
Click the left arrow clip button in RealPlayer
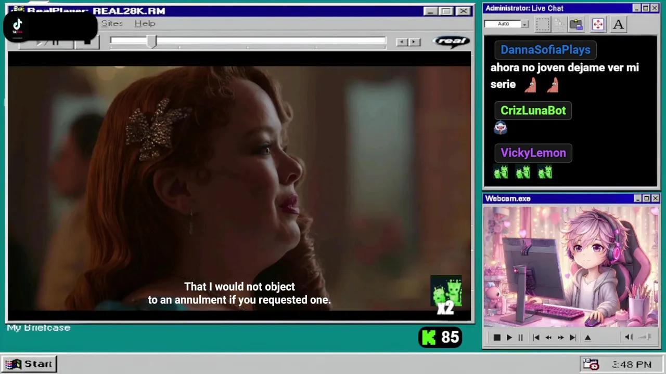point(402,42)
